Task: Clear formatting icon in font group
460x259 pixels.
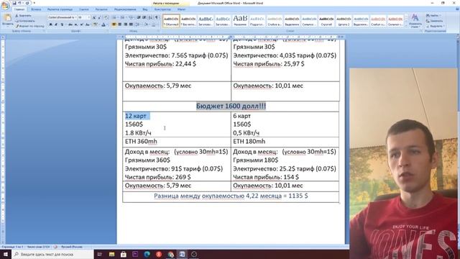Action: (106, 17)
